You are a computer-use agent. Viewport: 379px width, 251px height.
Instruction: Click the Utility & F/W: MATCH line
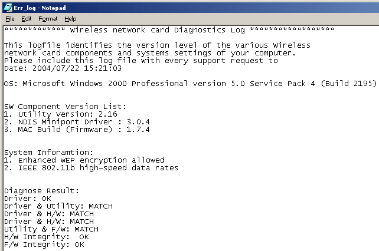pos(51,229)
